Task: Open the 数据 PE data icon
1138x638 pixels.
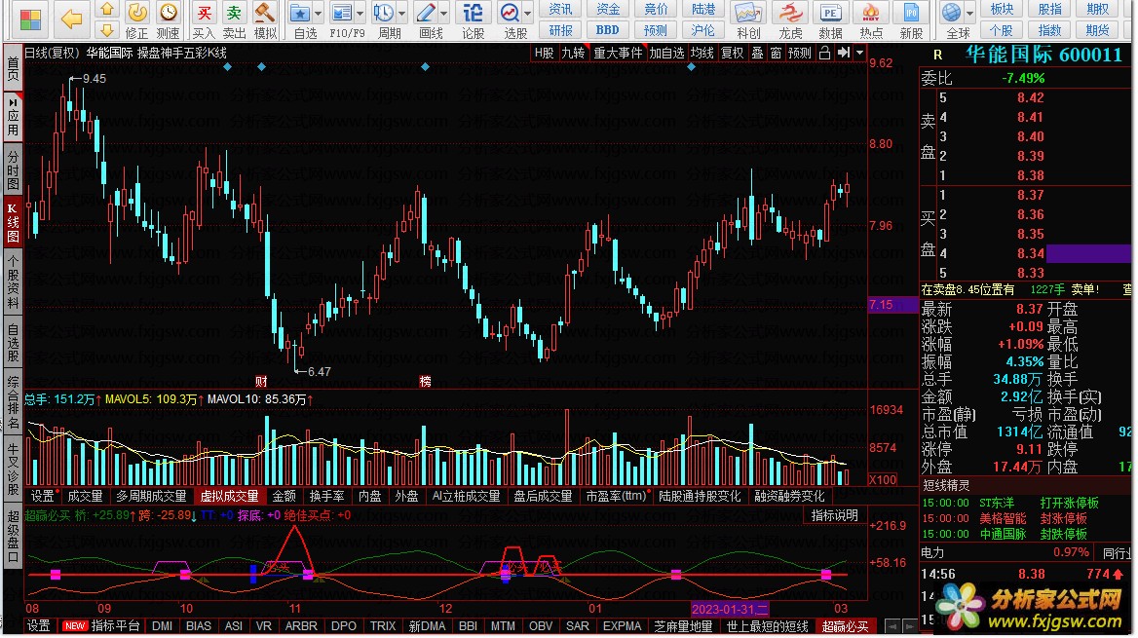Action: (x=830, y=13)
